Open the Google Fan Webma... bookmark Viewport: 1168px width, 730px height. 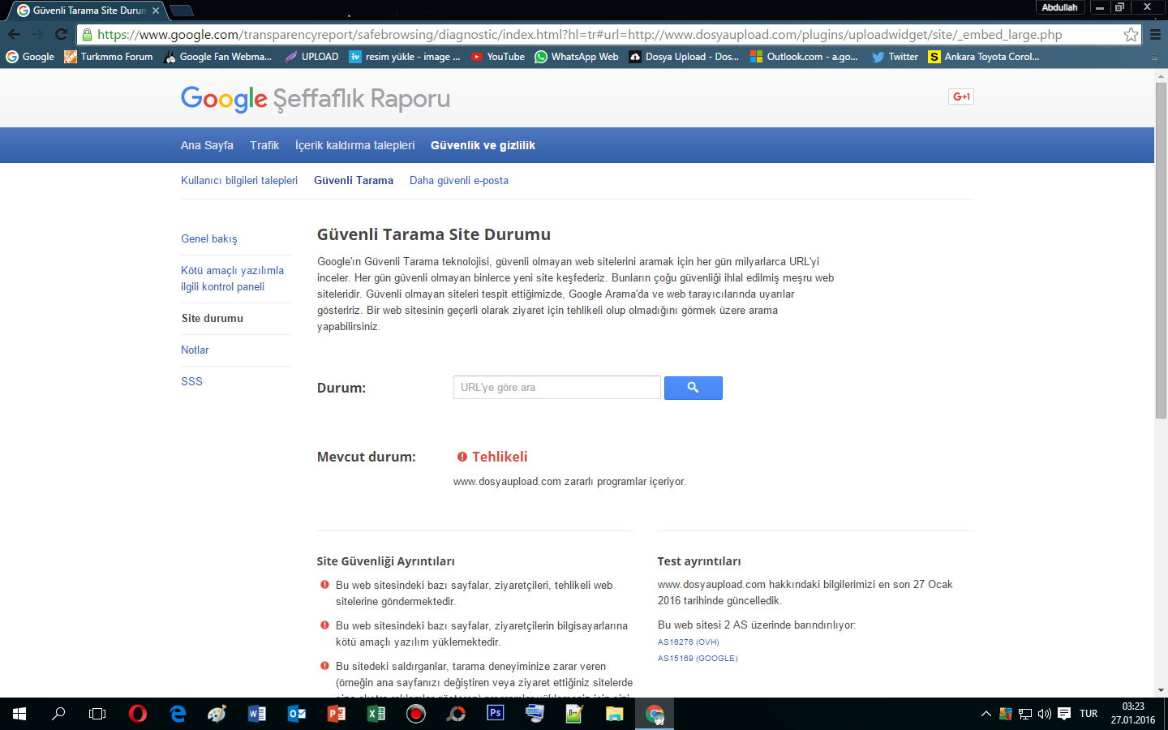tap(217, 57)
